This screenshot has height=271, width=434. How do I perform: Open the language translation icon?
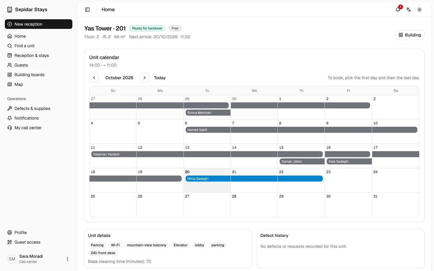click(409, 10)
